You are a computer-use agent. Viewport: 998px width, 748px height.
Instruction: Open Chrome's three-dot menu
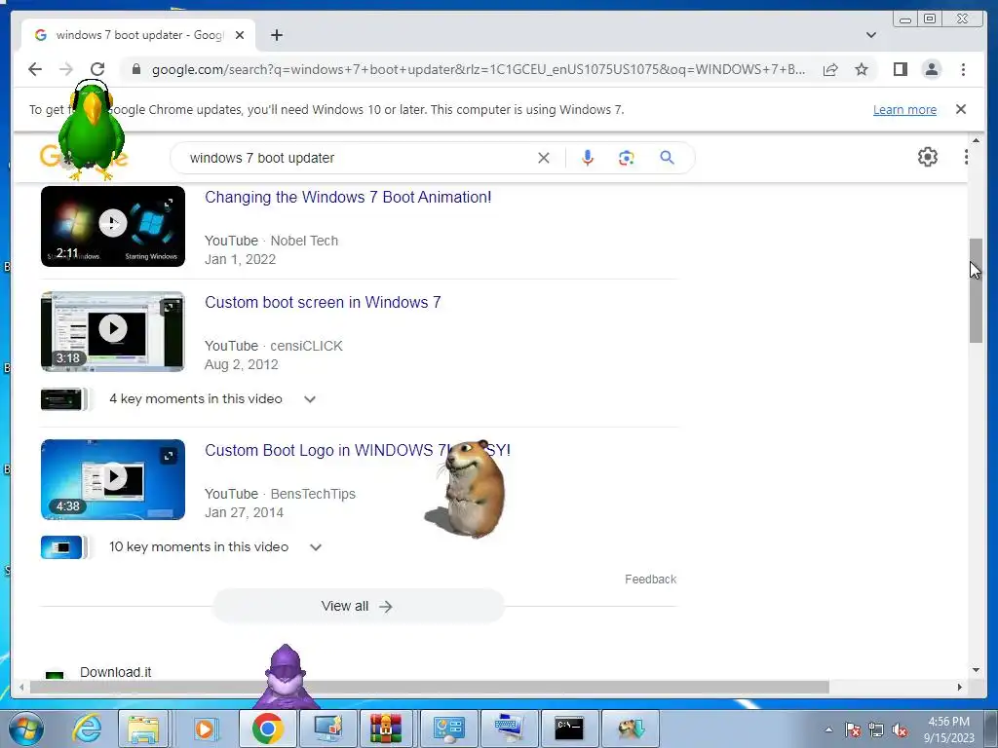963,69
